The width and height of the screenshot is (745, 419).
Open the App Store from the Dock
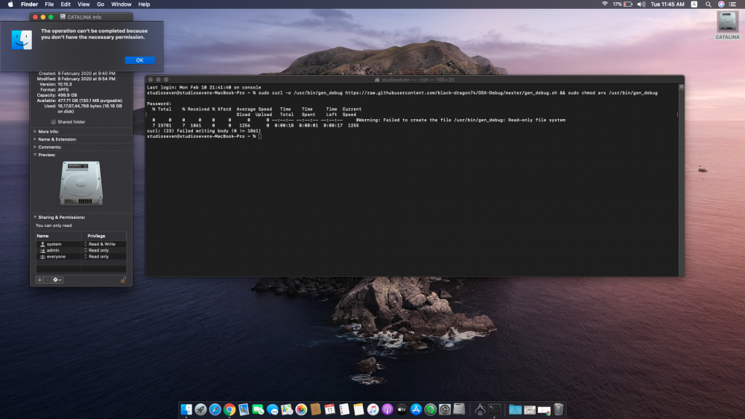click(416, 409)
